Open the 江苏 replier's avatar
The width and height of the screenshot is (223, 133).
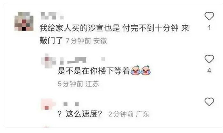[x=48, y=61]
